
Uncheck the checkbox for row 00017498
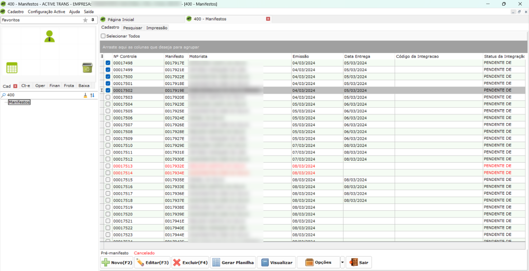(108, 63)
